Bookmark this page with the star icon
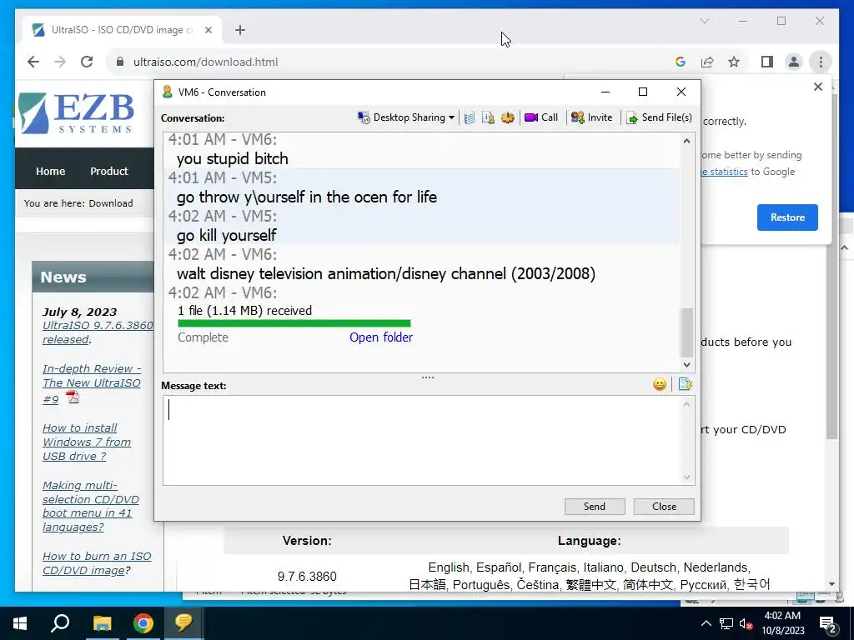Viewport: 854px width, 640px height. 734,62
